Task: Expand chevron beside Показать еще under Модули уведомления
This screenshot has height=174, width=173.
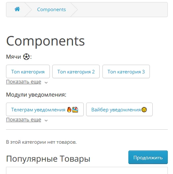Action: [x=46, y=121]
